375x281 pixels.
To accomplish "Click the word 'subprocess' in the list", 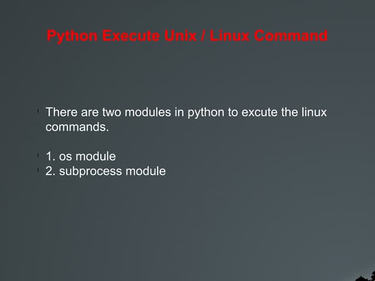I will 90,172.
